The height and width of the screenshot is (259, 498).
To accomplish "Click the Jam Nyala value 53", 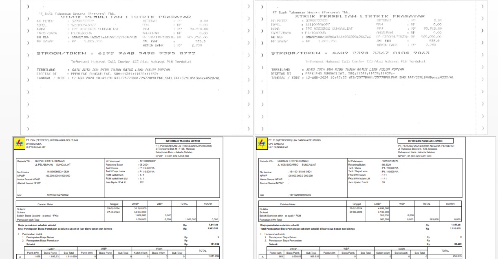I will [x=383, y=182].
